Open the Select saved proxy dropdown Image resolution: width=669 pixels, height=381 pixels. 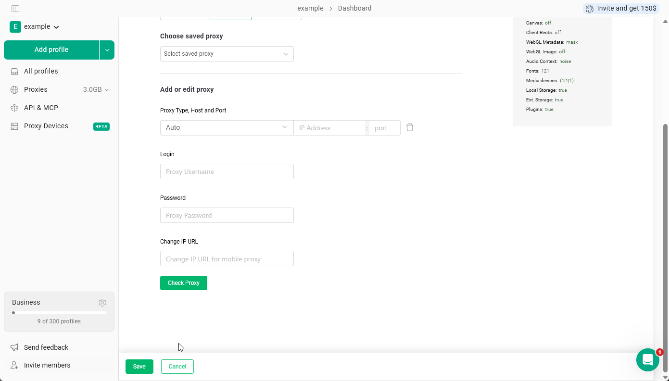[x=227, y=54]
